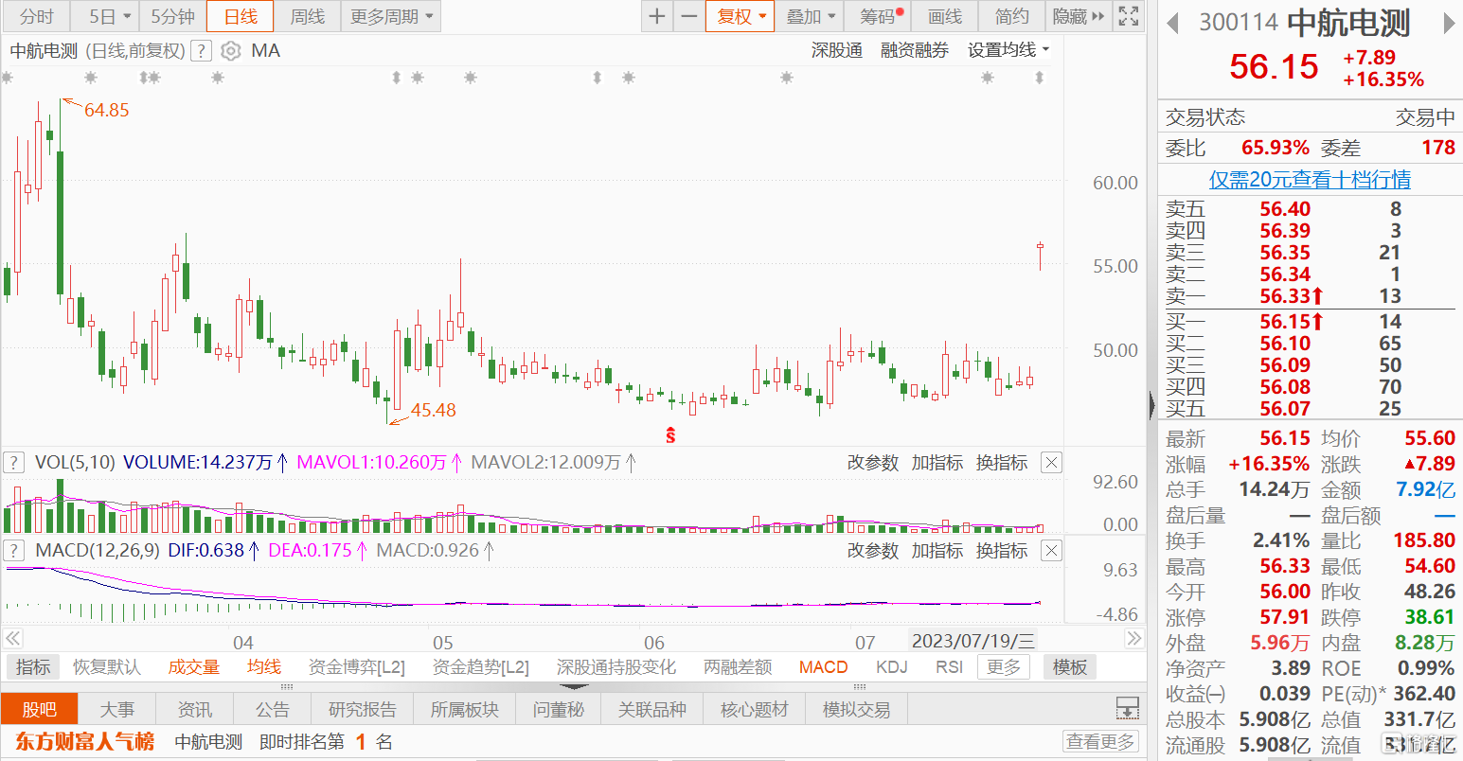
Task: Select RSI indicator
Action: pos(949,667)
